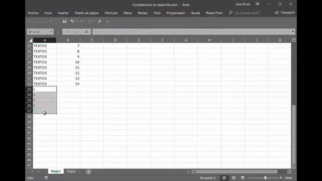This screenshot has width=322, height=181.
Task: Open the Datos tab
Action: point(127,13)
